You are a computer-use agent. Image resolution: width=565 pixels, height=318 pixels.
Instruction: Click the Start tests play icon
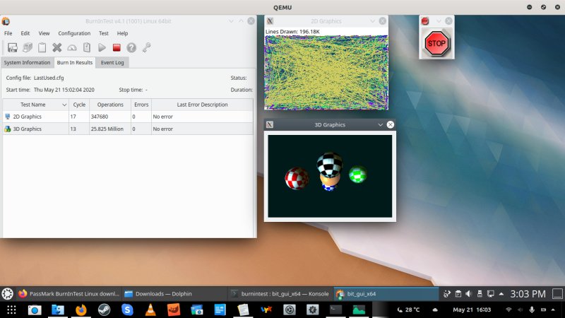coord(102,47)
